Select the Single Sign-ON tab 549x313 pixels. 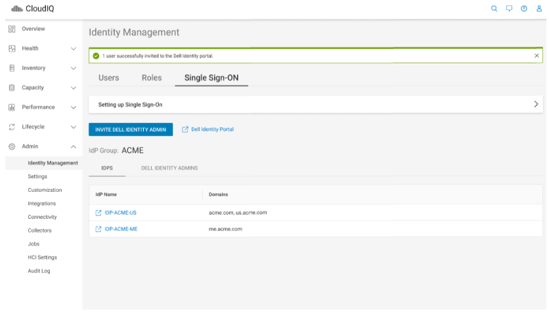(211, 78)
